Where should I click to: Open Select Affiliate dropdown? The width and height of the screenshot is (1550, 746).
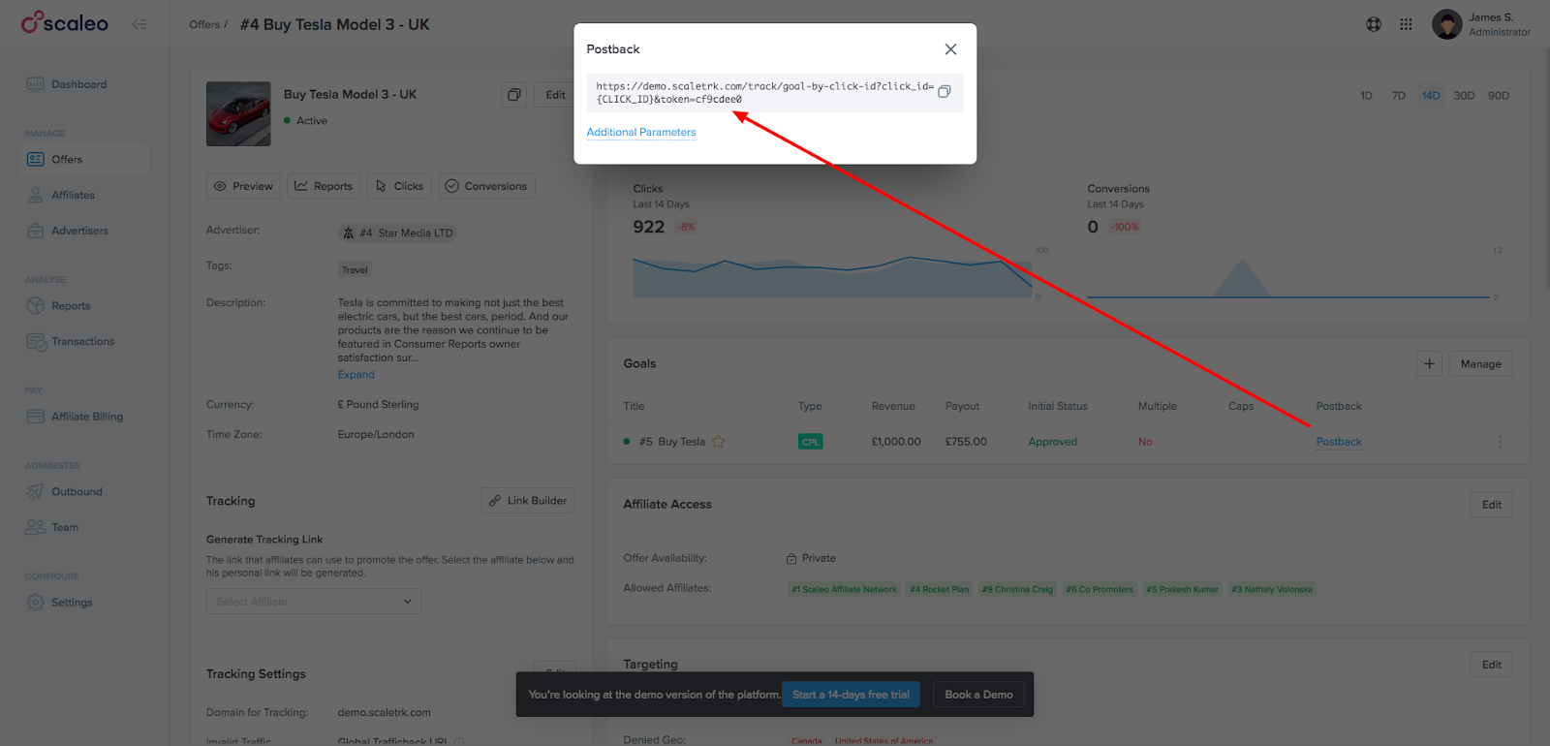[314, 602]
